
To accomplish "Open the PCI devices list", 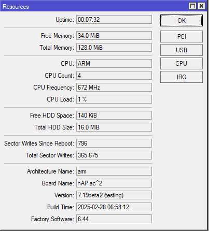I will click(x=182, y=36).
